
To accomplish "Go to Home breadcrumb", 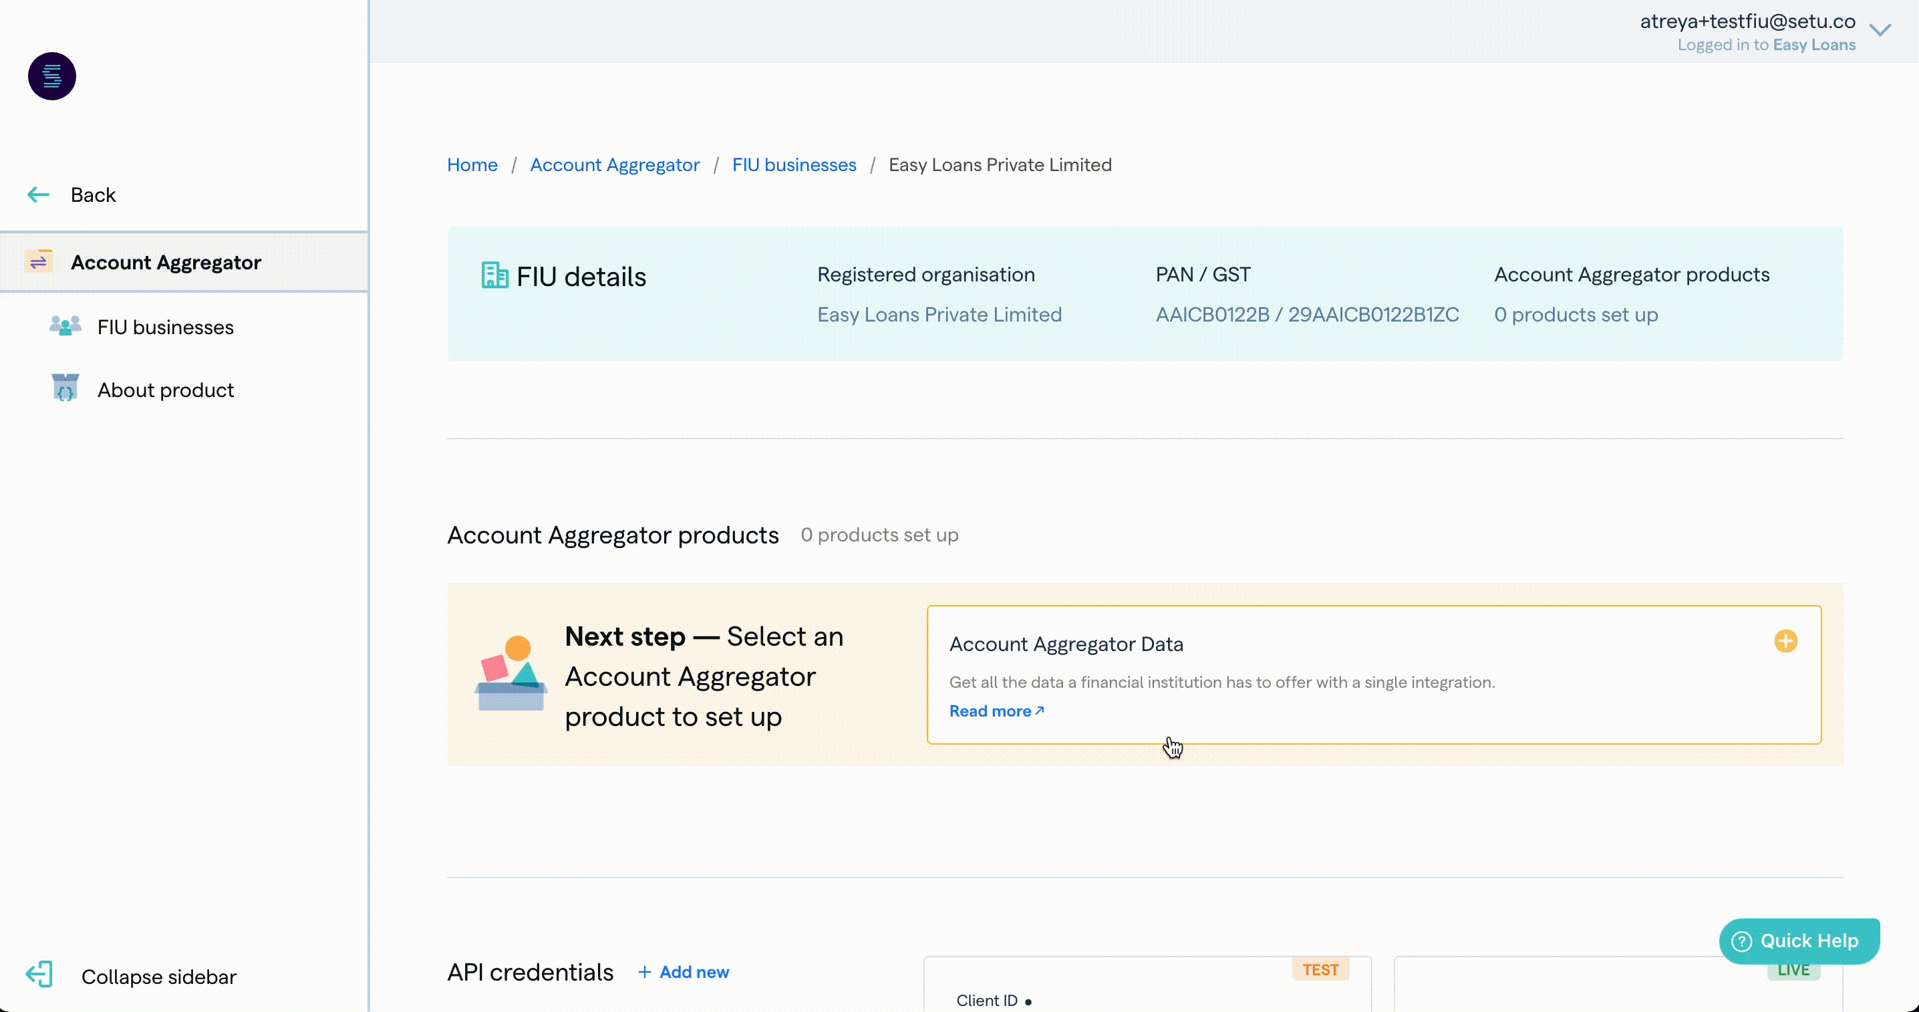I will point(472,164).
